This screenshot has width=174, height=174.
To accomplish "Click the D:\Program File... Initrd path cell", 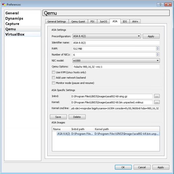I will tap(82, 134).
